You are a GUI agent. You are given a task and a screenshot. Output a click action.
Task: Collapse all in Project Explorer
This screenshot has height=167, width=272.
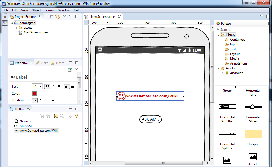(x=51, y=17)
